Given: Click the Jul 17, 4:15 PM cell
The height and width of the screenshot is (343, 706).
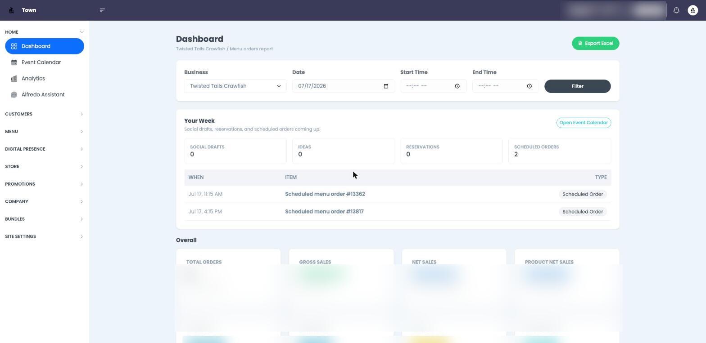Looking at the screenshot, I should (x=205, y=212).
